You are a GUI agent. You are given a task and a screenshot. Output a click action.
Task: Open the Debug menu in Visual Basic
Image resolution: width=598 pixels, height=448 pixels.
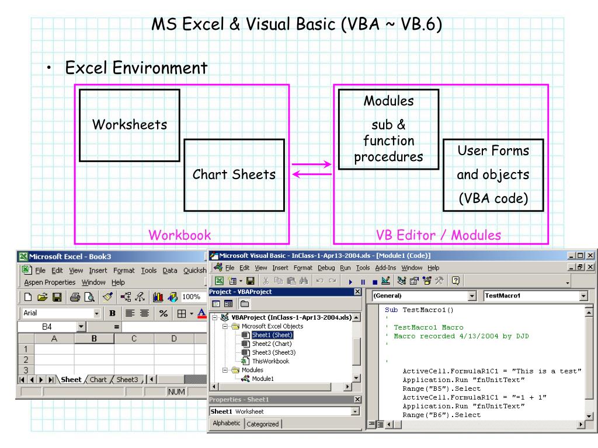(x=326, y=268)
